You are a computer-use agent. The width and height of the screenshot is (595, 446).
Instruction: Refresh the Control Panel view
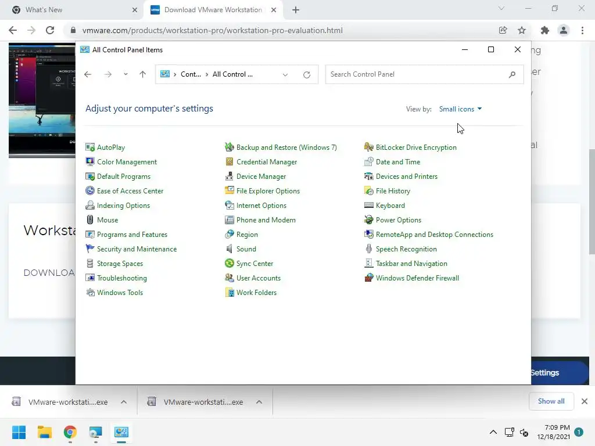pyautogui.click(x=307, y=75)
